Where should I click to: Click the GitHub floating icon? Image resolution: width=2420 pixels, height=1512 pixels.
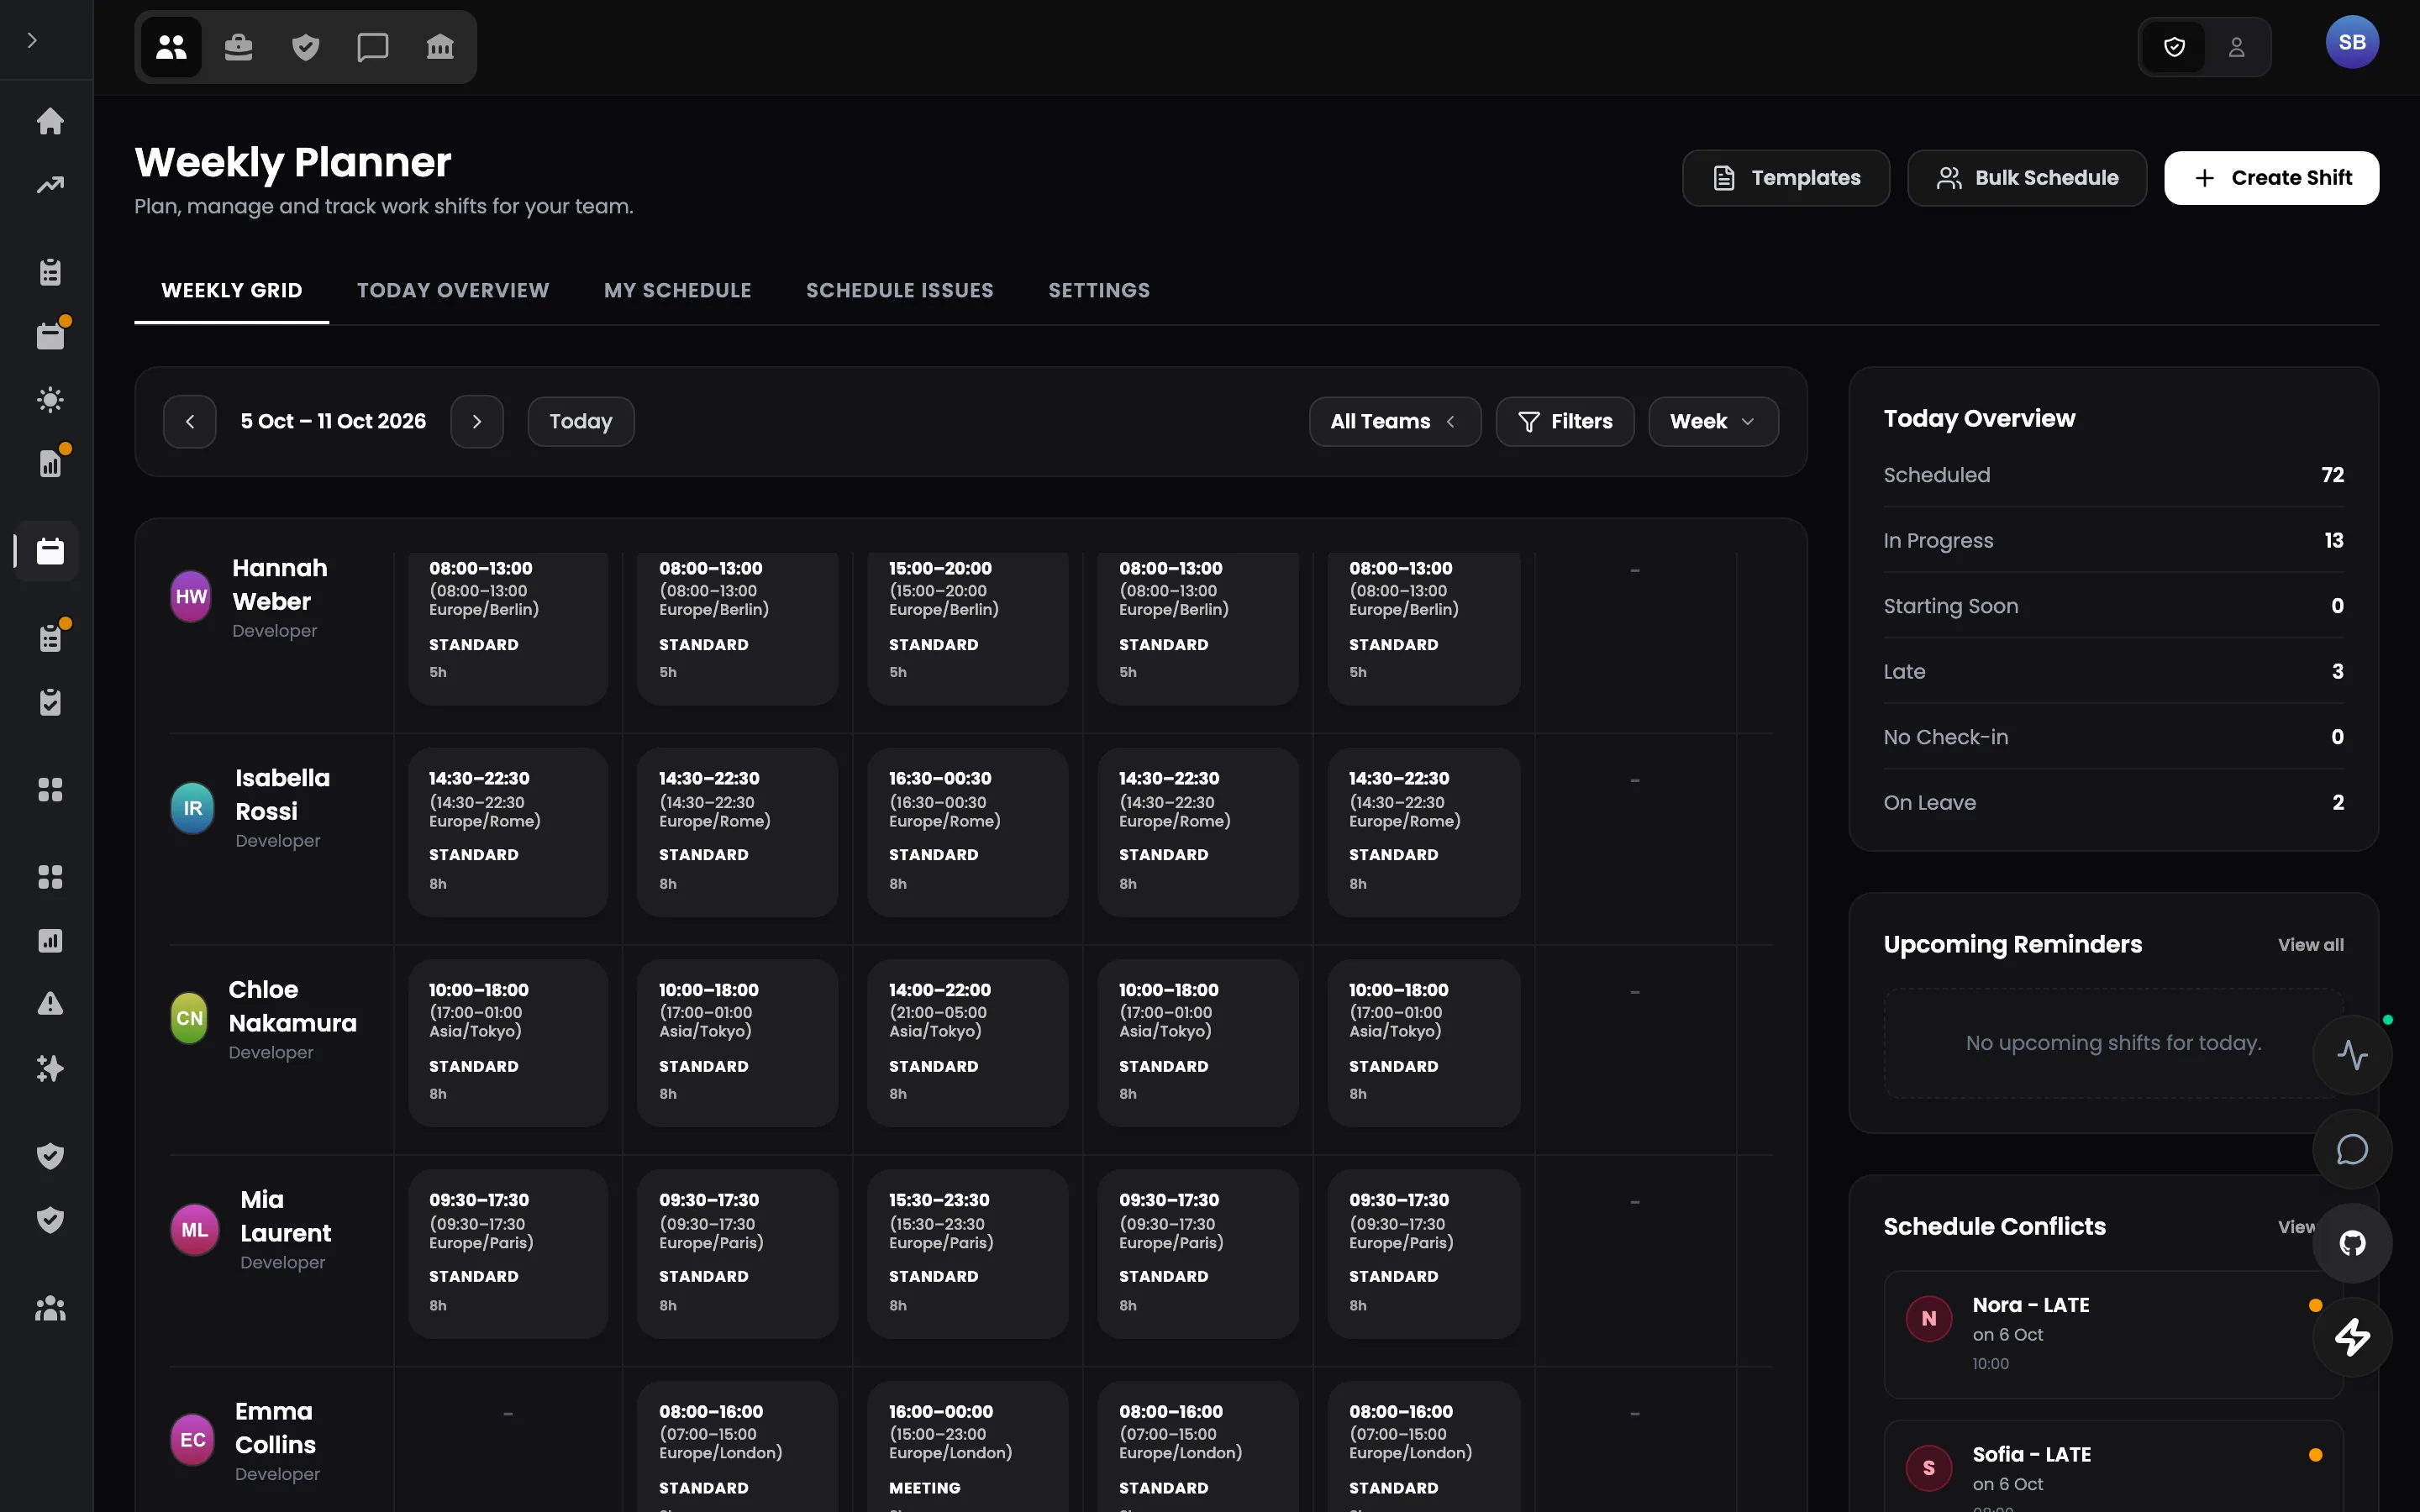click(2352, 1243)
